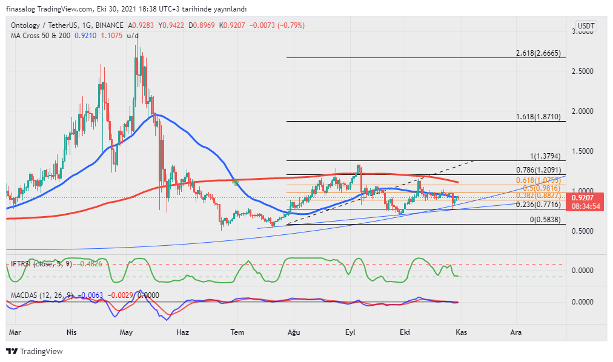Click the price change -0.0073 (−0.79%) text
The width and height of the screenshot is (613, 362).
tap(277, 25)
